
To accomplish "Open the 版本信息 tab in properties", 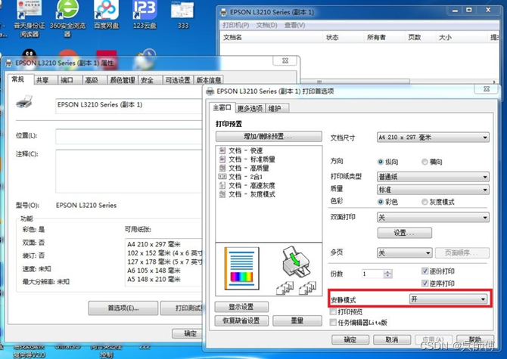I will pos(209,80).
